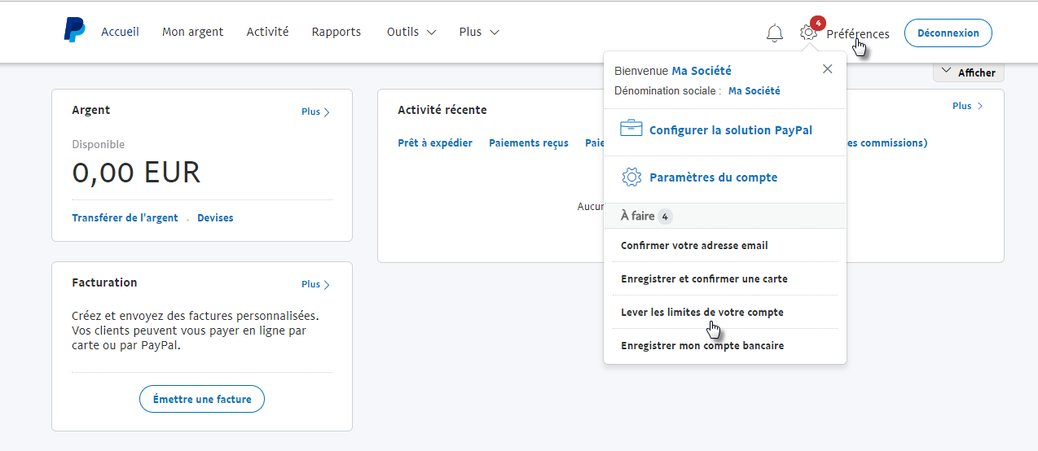Click the Argent heading
This screenshot has width=1038, height=451.
point(90,110)
